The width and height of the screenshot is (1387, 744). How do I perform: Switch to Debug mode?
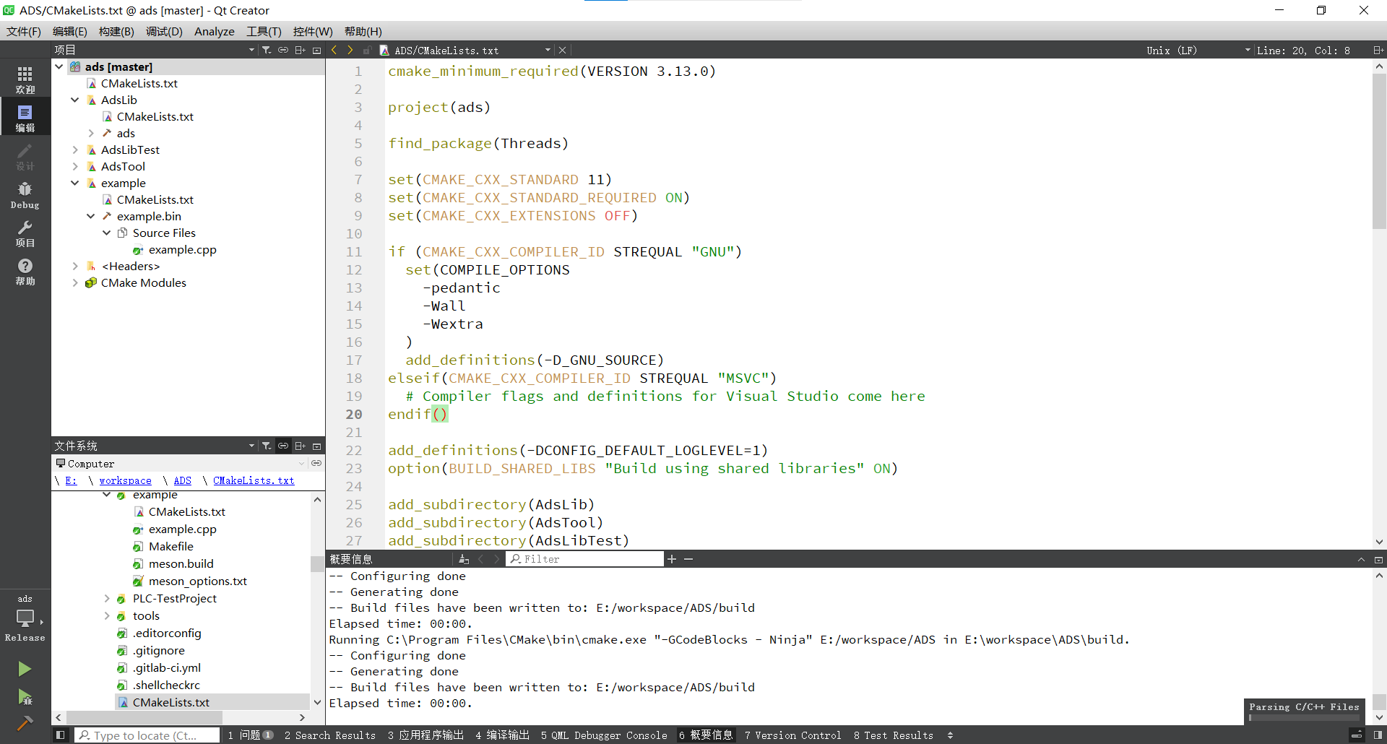click(x=25, y=194)
